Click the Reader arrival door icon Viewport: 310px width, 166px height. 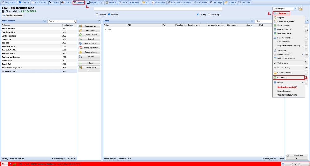pos(80,26)
